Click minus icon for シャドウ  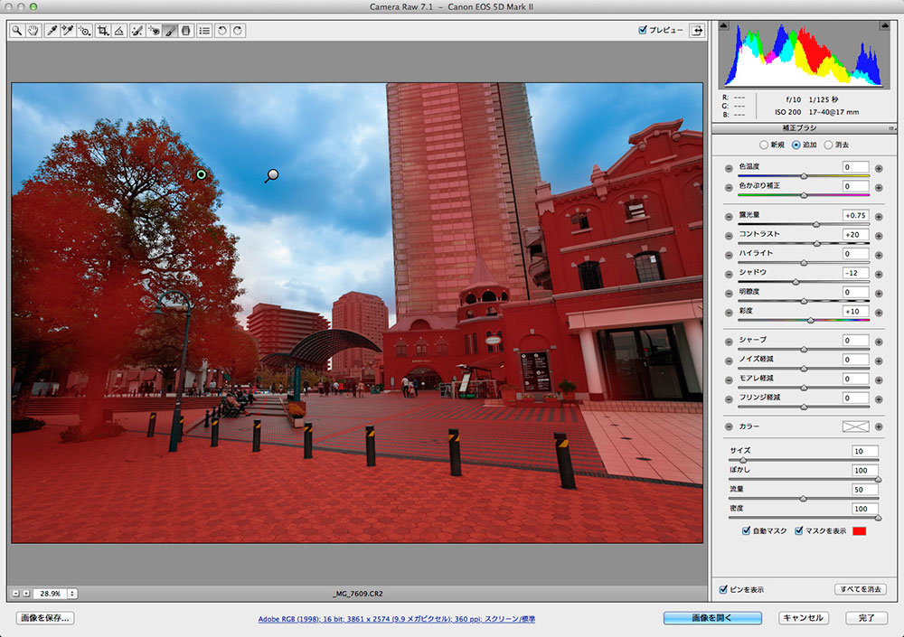coord(729,275)
